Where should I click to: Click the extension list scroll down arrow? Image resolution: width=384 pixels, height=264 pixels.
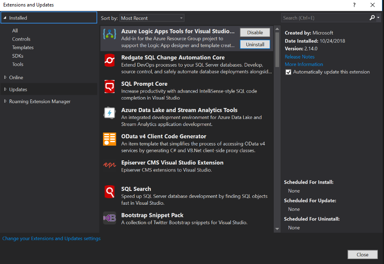277,229
